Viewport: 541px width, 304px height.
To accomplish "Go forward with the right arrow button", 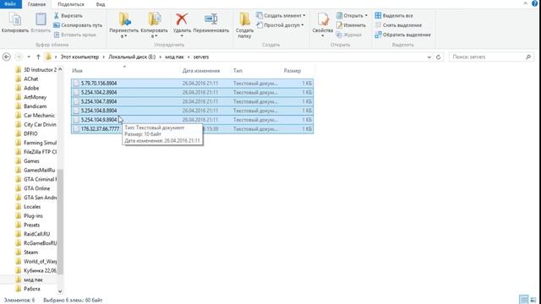I will tap(19, 57).
